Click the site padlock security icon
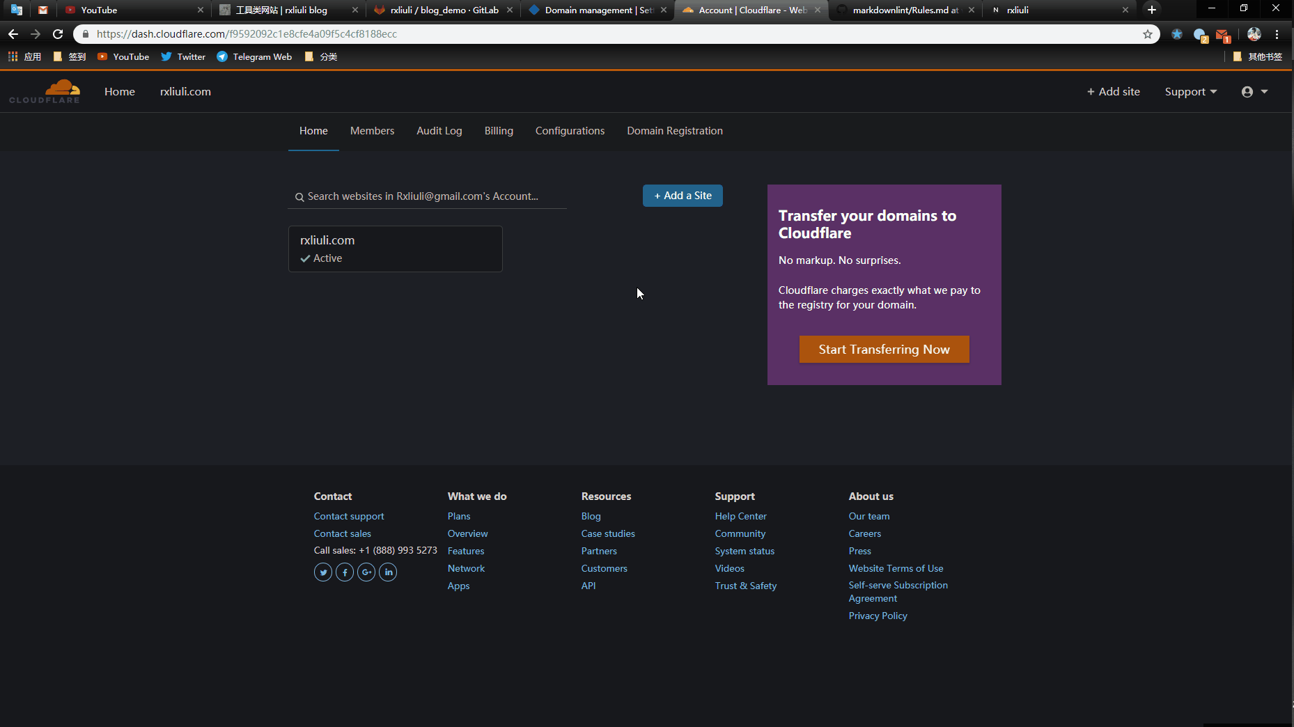1294x727 pixels. pos(86,34)
